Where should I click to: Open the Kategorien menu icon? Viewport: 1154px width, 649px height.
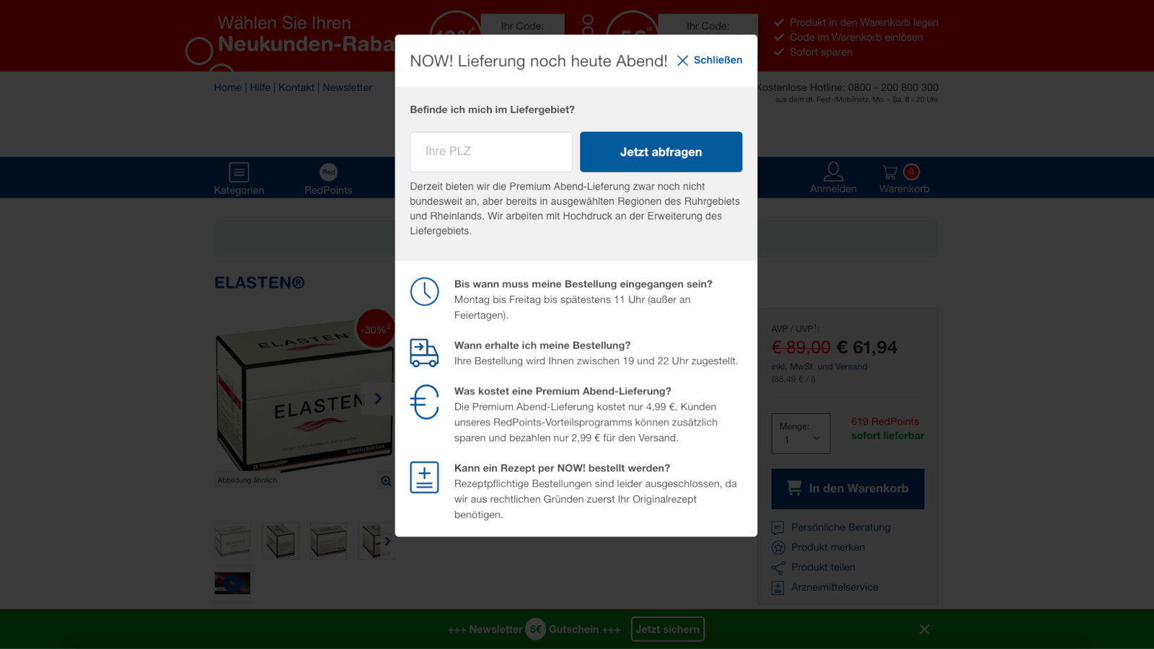pos(239,172)
